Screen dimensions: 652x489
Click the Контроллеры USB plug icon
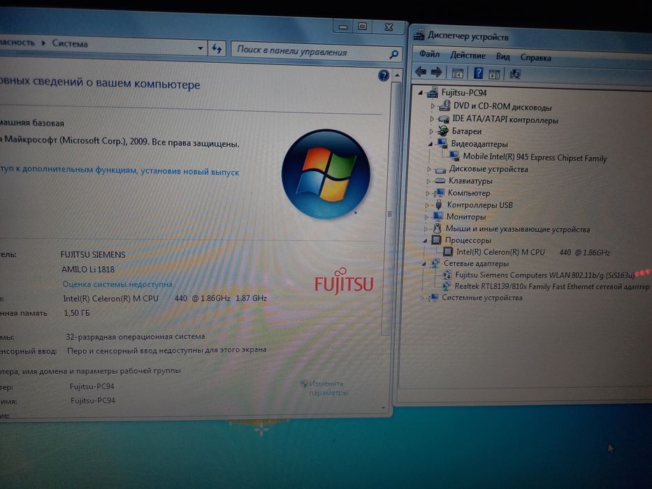[438, 205]
